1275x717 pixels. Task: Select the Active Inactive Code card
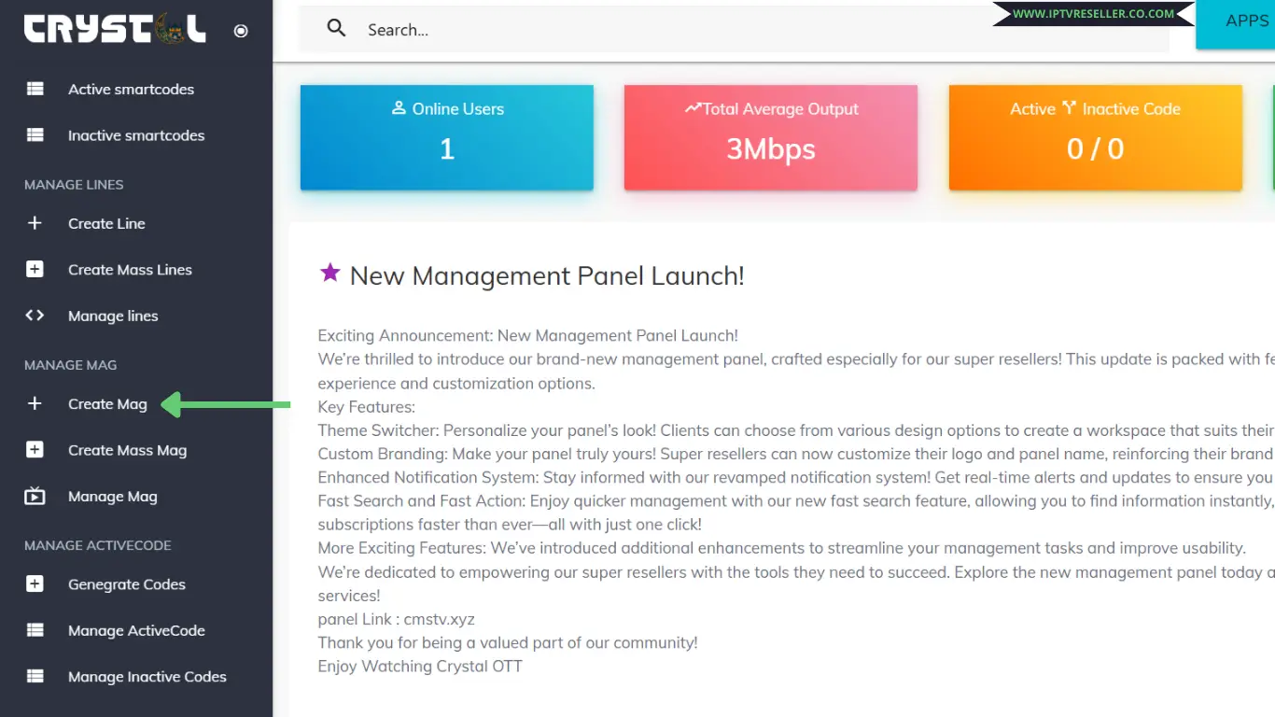(x=1095, y=137)
